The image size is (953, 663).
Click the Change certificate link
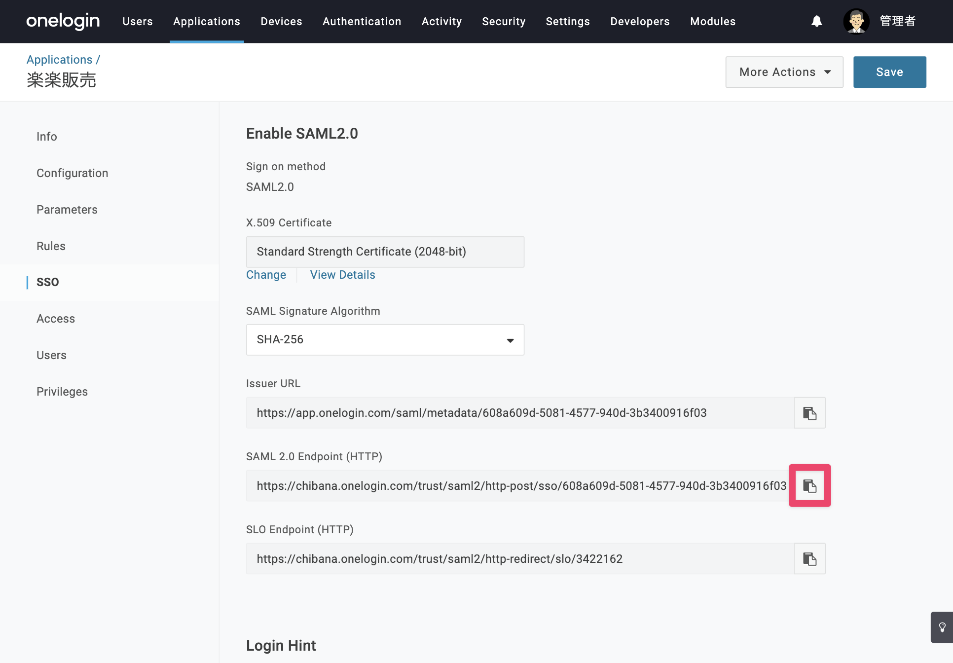click(266, 275)
